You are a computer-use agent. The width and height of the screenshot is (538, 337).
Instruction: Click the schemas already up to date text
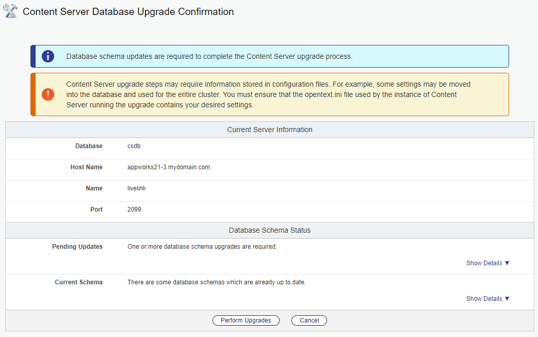tap(217, 282)
